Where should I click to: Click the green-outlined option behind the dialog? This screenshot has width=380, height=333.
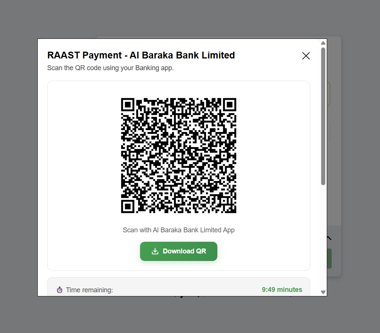coord(329,94)
